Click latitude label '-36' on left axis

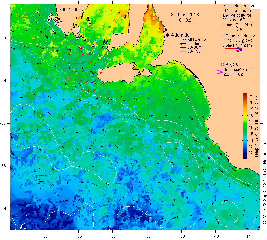[3, 80]
